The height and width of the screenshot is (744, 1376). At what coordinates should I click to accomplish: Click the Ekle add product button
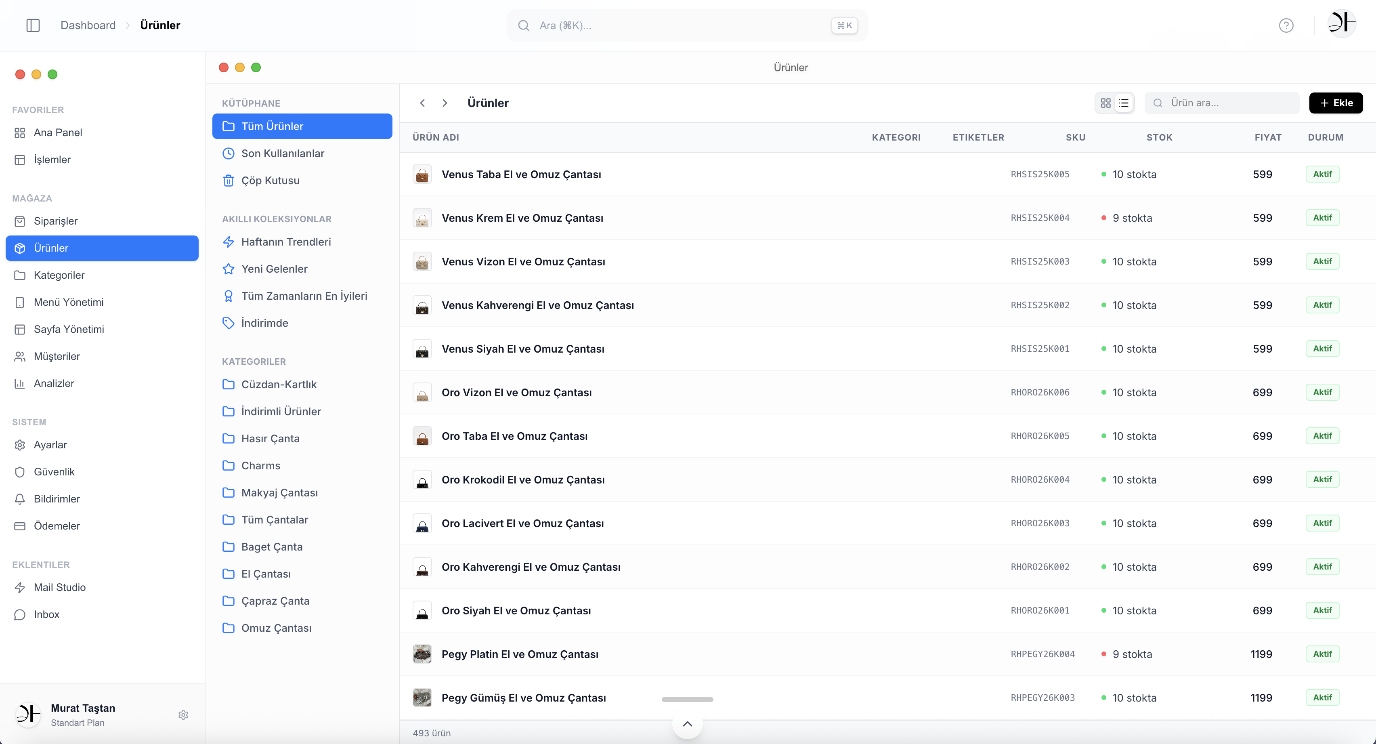coord(1335,103)
